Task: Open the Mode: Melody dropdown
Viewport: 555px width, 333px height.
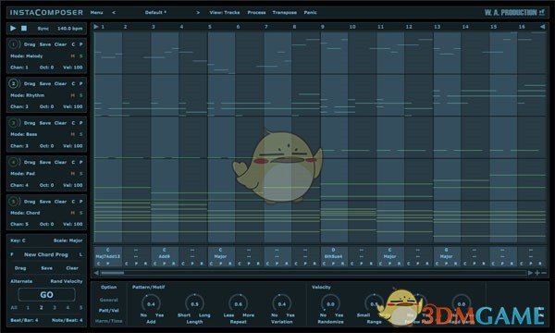Action: coord(27,55)
